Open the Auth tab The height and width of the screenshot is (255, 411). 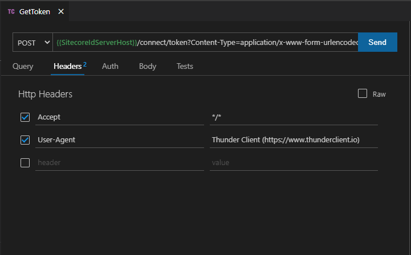click(110, 67)
